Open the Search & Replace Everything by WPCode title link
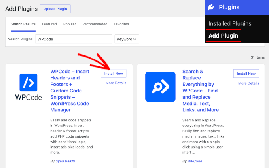This screenshot has width=269, height=168. [x=201, y=91]
